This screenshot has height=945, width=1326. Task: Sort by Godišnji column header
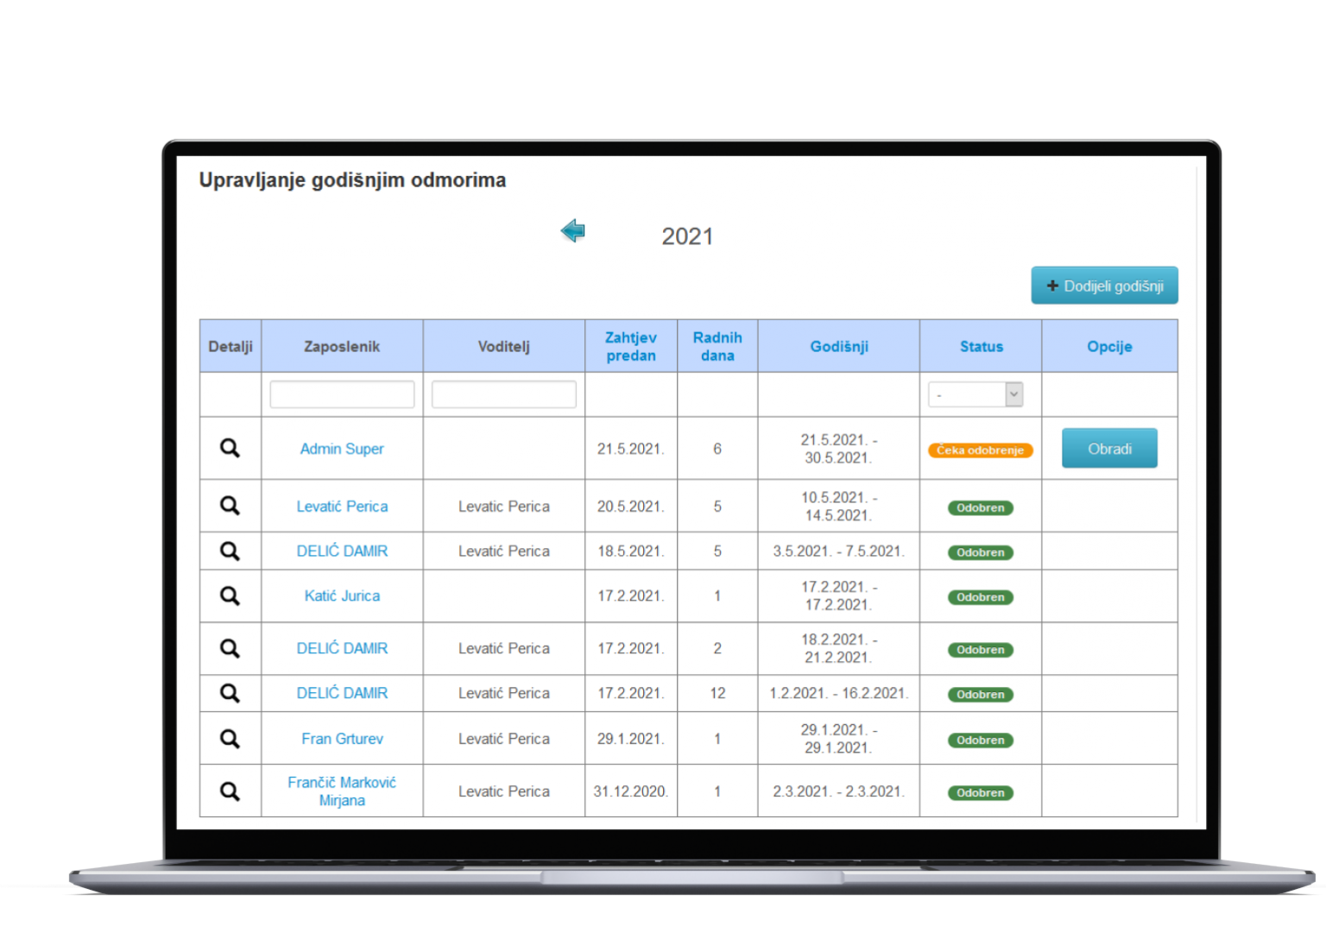[x=838, y=346]
